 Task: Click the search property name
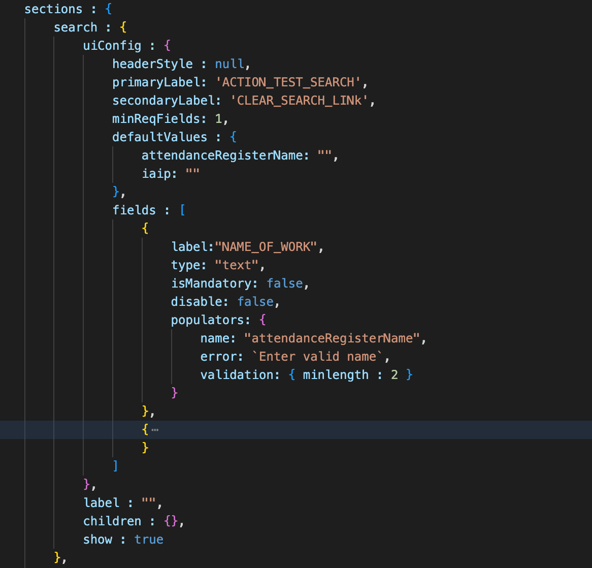click(x=75, y=27)
